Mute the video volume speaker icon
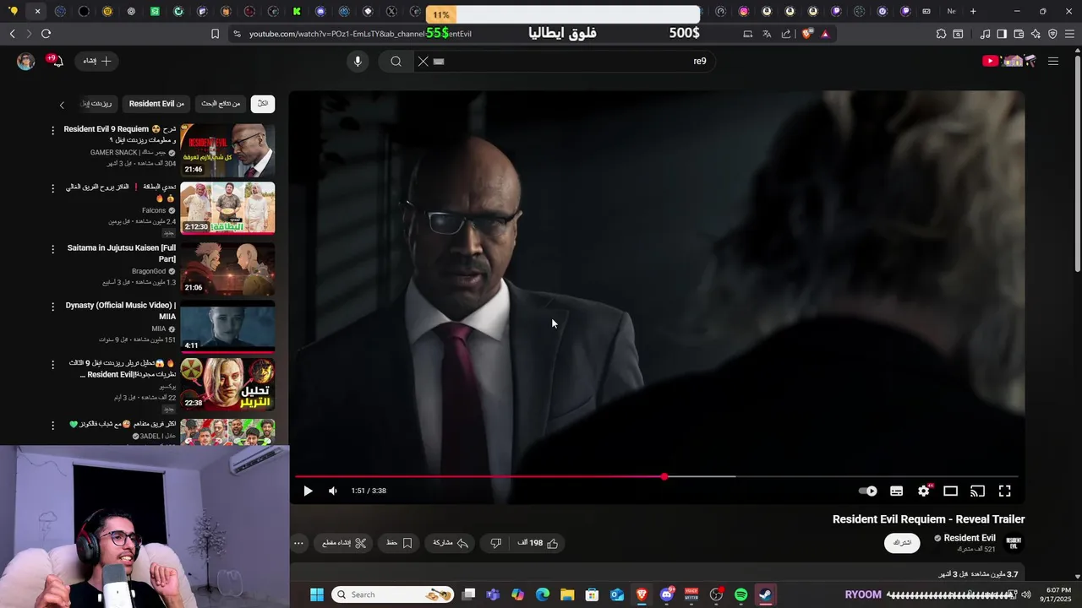Viewport: 1082px width, 608px height. coord(333,491)
